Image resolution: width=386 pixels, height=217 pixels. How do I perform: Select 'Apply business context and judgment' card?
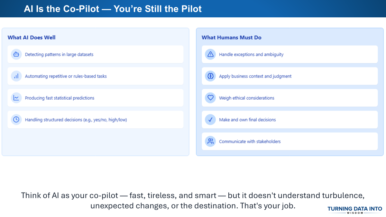290,76
